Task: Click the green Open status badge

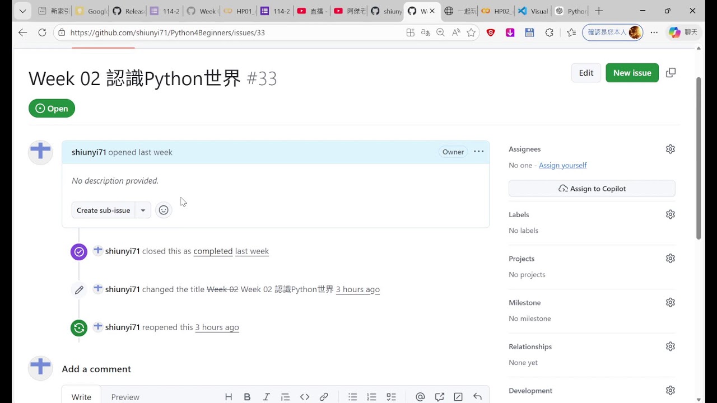Action: pyautogui.click(x=52, y=109)
